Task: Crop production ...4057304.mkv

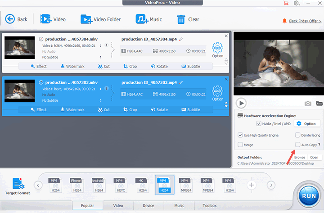Action: click(x=130, y=66)
